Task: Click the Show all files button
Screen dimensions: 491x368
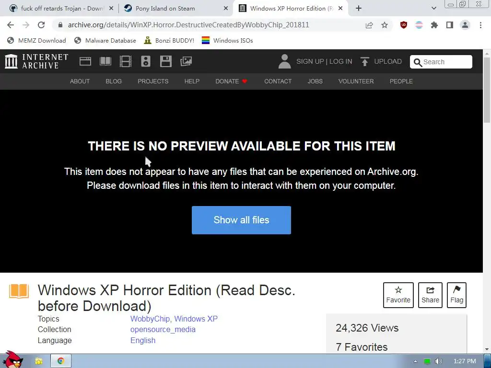Action: pos(242,220)
